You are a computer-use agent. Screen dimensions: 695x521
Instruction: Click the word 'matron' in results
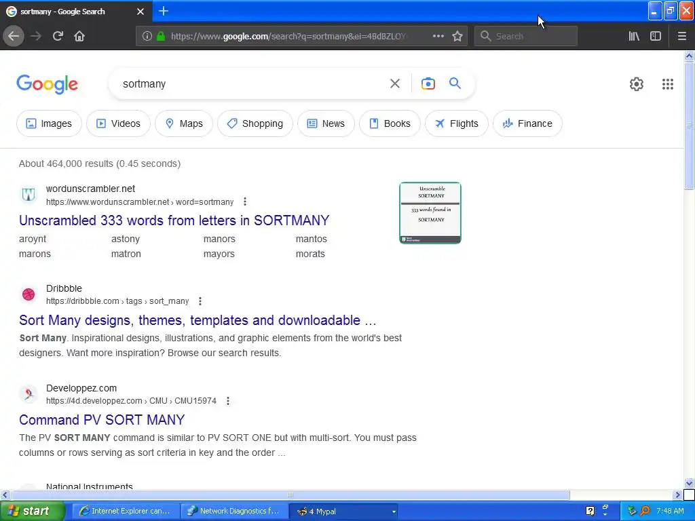(x=126, y=254)
